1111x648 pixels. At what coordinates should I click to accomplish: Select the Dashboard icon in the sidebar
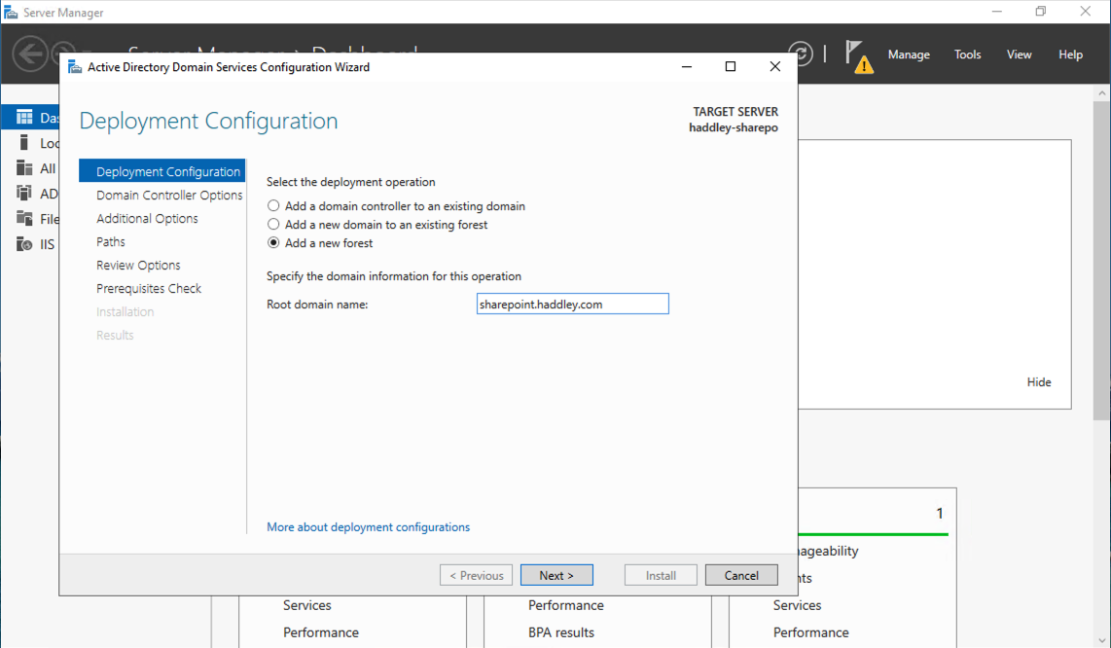coord(24,117)
